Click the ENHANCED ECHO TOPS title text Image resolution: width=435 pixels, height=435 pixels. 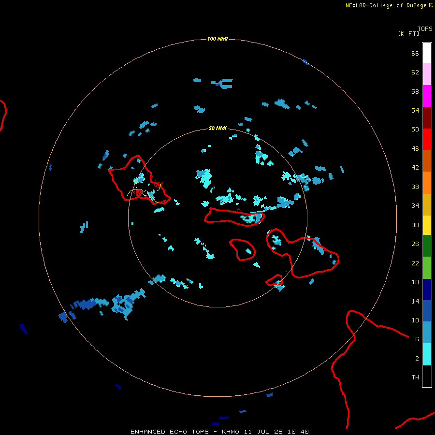170,432
